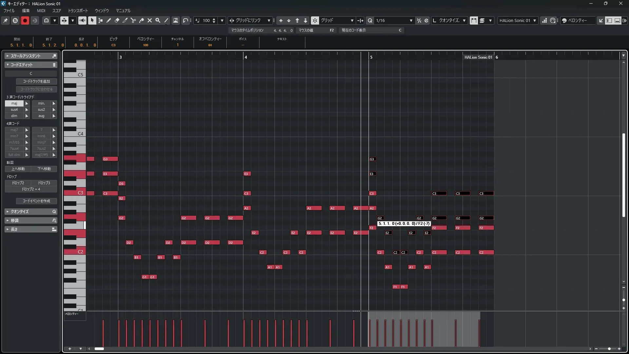Click the horizontal zoom slider handle
Viewport: 629px width, 354px height.
609,349
